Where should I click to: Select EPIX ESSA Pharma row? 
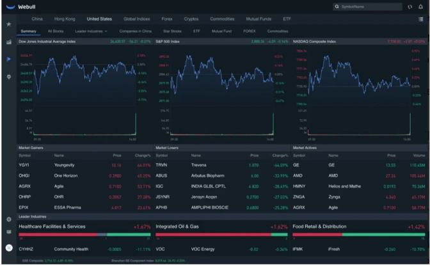pyautogui.click(x=84, y=207)
